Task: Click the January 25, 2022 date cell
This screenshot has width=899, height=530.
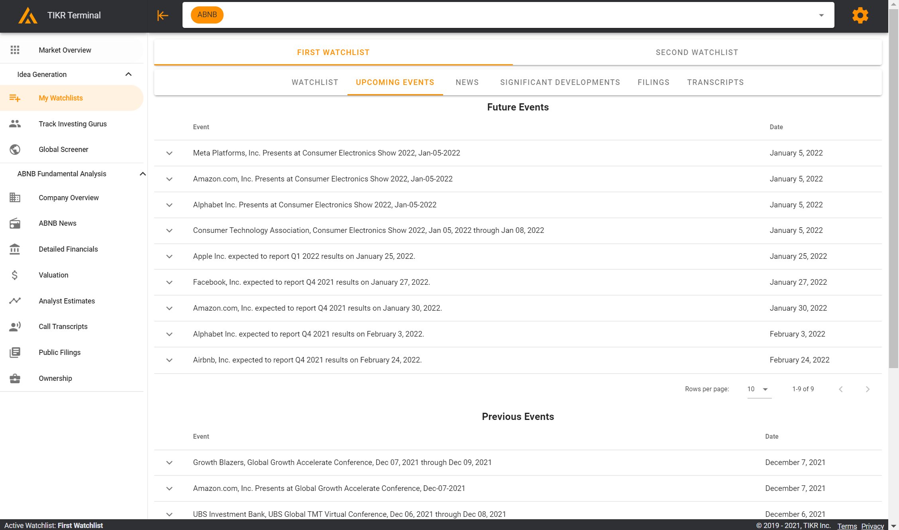Action: tap(798, 256)
